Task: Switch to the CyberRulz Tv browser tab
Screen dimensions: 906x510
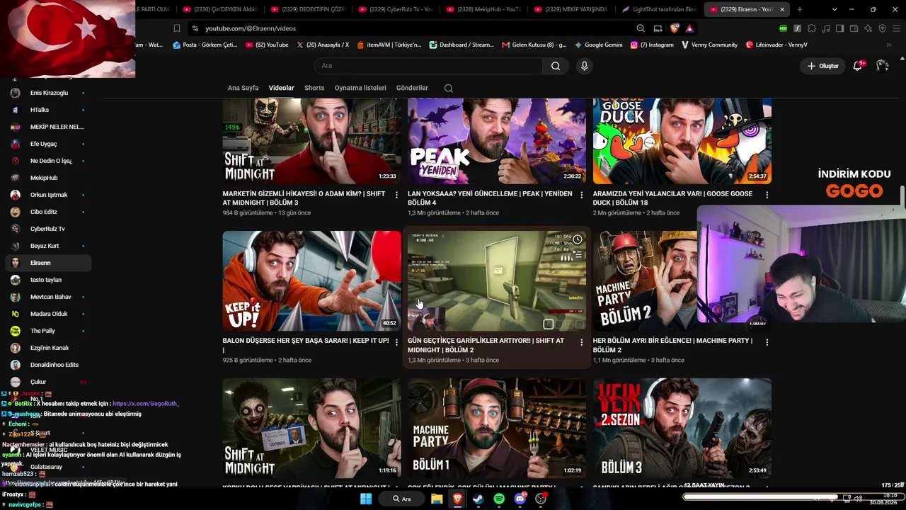Action: [x=395, y=9]
